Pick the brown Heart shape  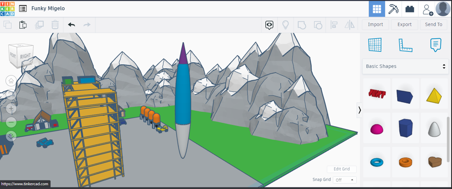[x=434, y=162]
